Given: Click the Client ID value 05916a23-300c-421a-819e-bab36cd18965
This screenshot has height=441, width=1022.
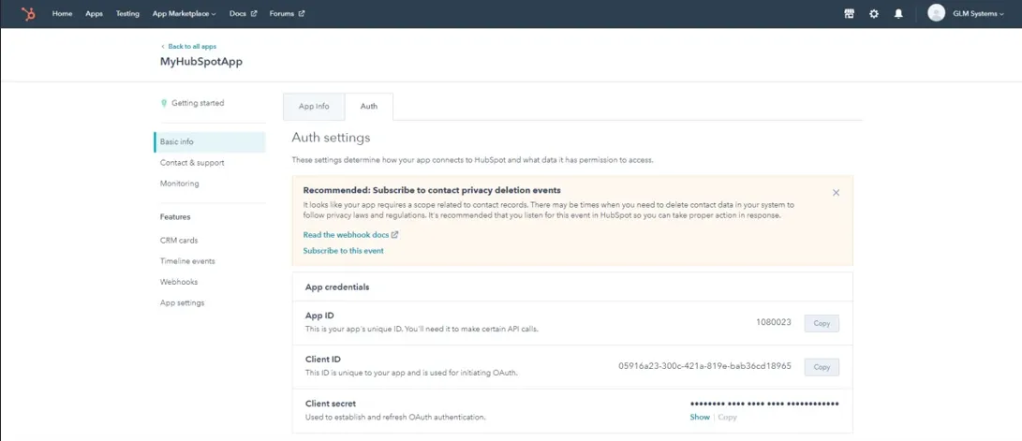Looking at the screenshot, I should [x=705, y=366].
